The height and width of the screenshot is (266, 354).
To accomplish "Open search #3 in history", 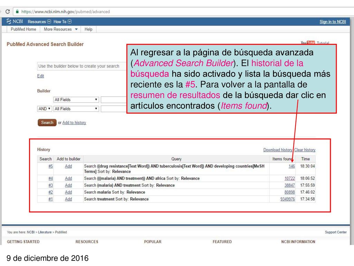I will tap(50, 185).
